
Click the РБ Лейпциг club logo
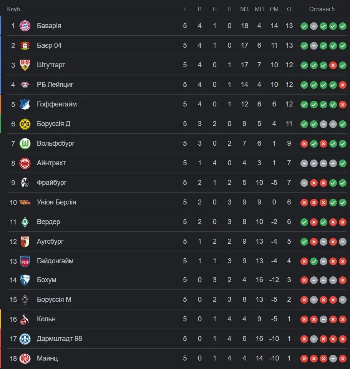click(x=25, y=85)
